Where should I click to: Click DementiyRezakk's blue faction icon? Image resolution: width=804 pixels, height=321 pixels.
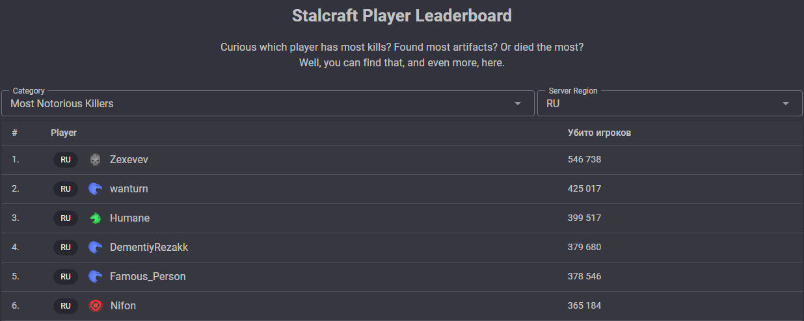[x=96, y=247]
